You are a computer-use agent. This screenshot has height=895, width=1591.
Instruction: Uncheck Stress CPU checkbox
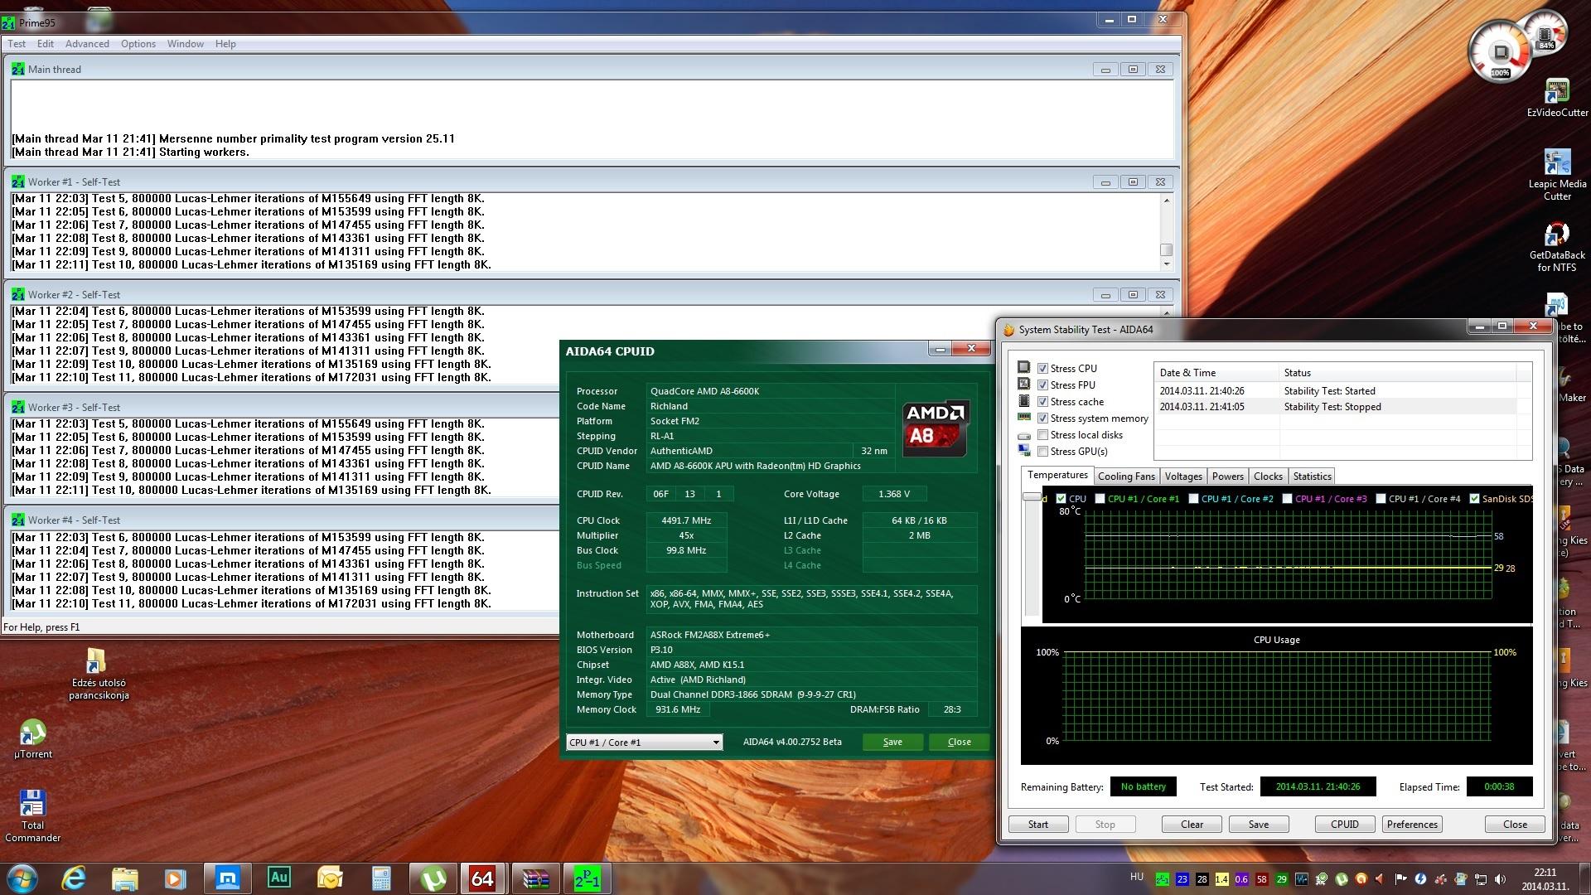pyautogui.click(x=1043, y=369)
